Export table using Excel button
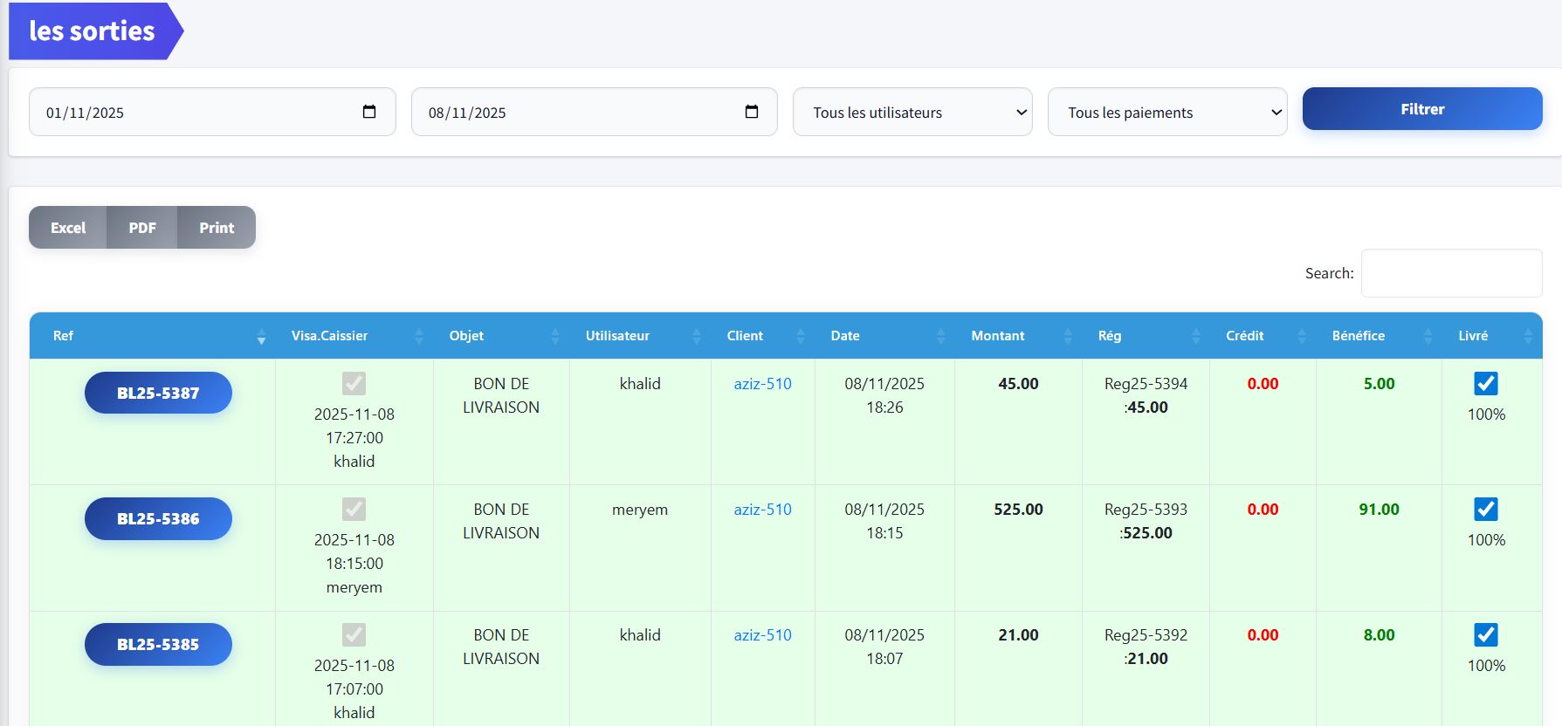The height and width of the screenshot is (726, 1562). [68, 228]
